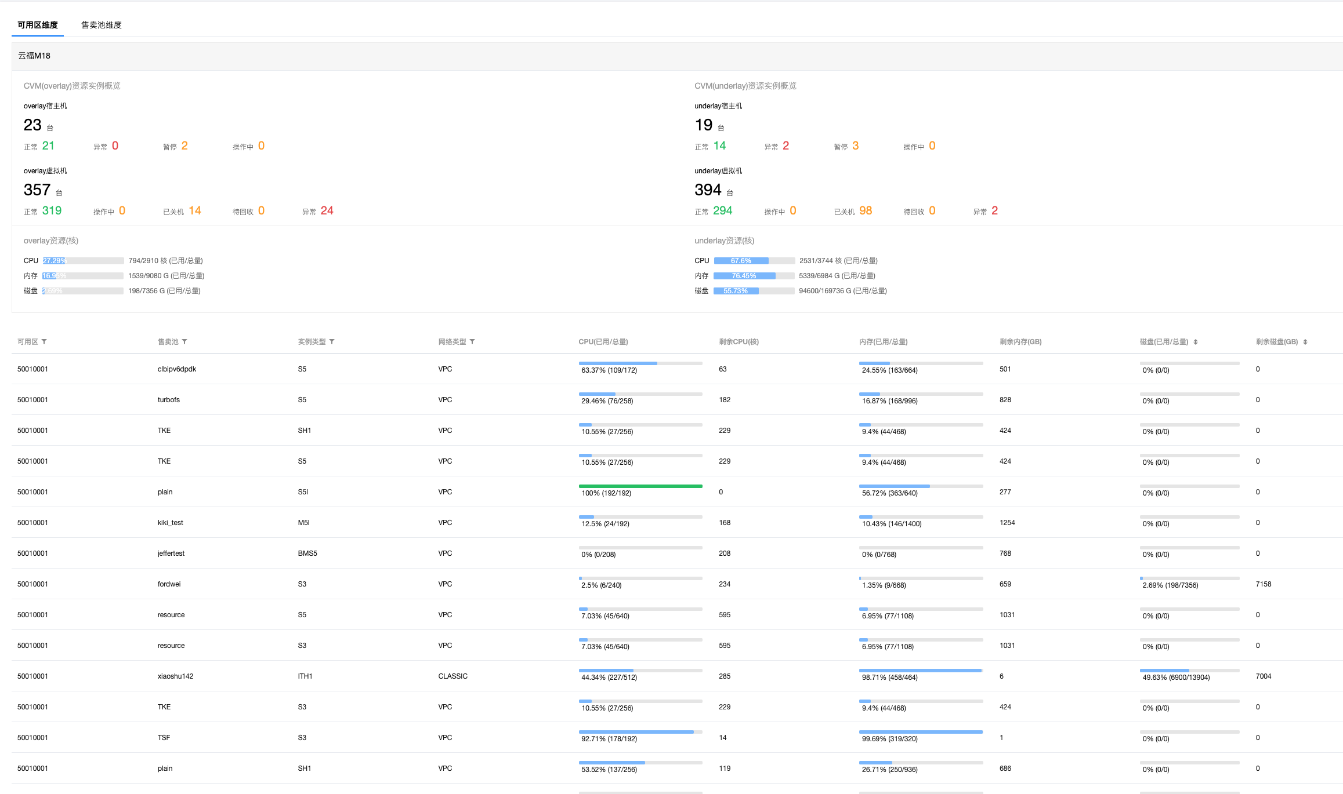Click the underlay CPU 67.6% progress bar
Image resolution: width=1343 pixels, height=794 pixels.
pos(754,261)
